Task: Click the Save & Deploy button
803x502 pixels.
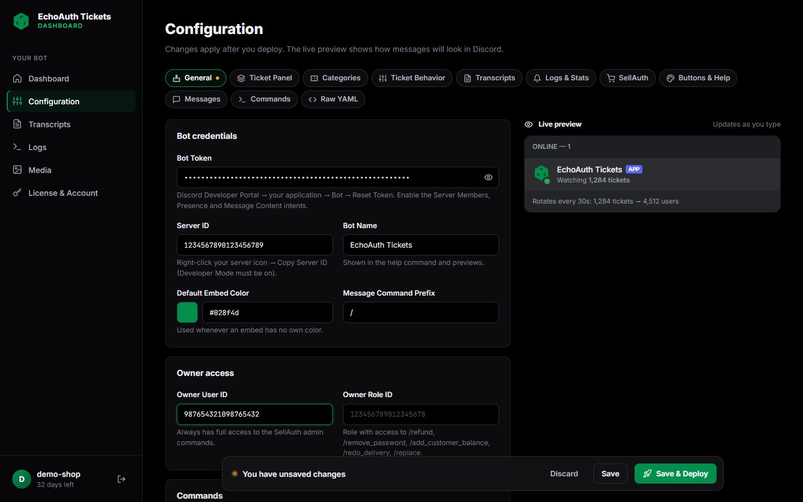Action: point(675,474)
